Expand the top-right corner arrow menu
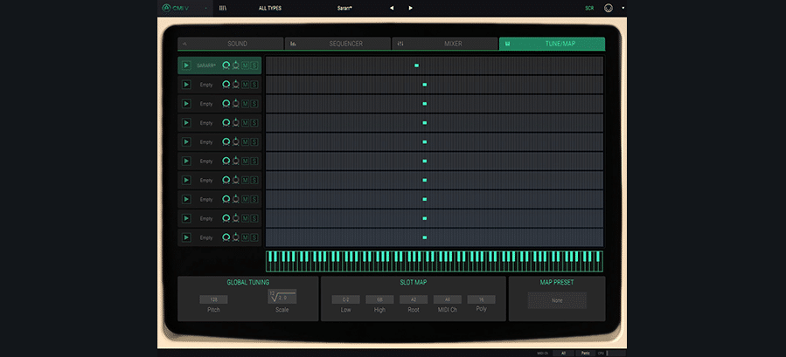 click(x=623, y=8)
